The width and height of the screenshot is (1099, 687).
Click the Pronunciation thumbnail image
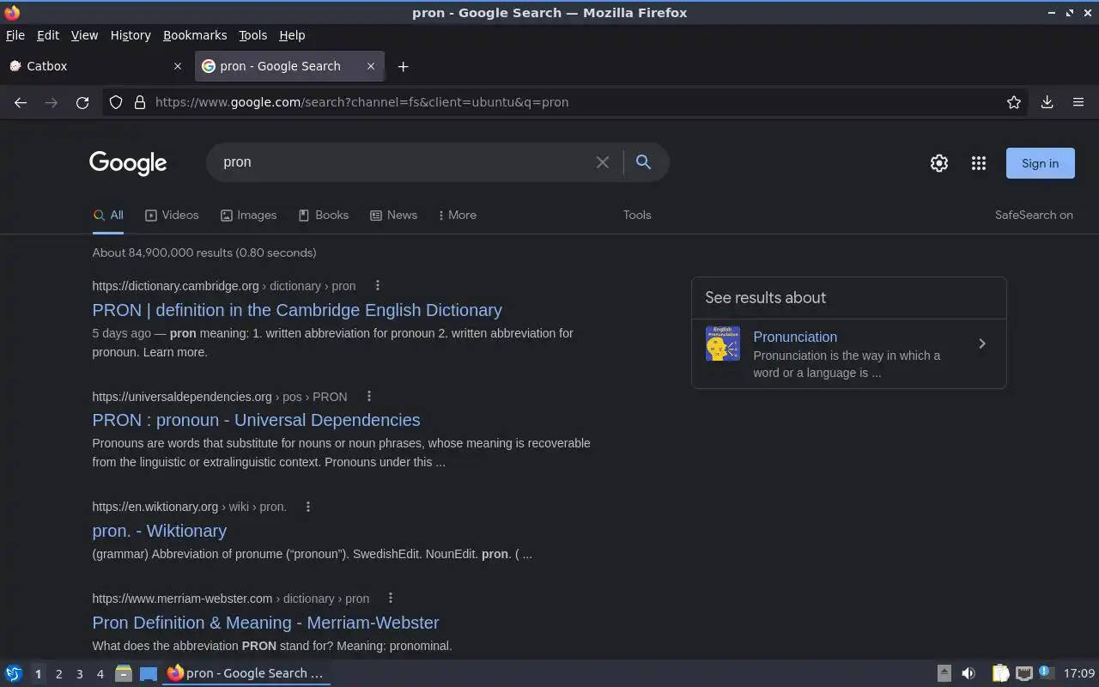pos(723,343)
